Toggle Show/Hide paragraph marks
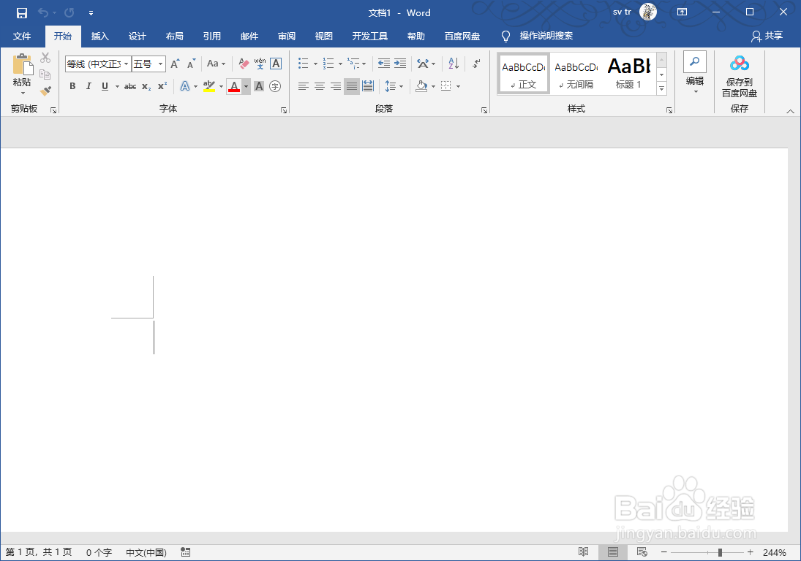Screen dimensions: 801x561 [x=477, y=64]
